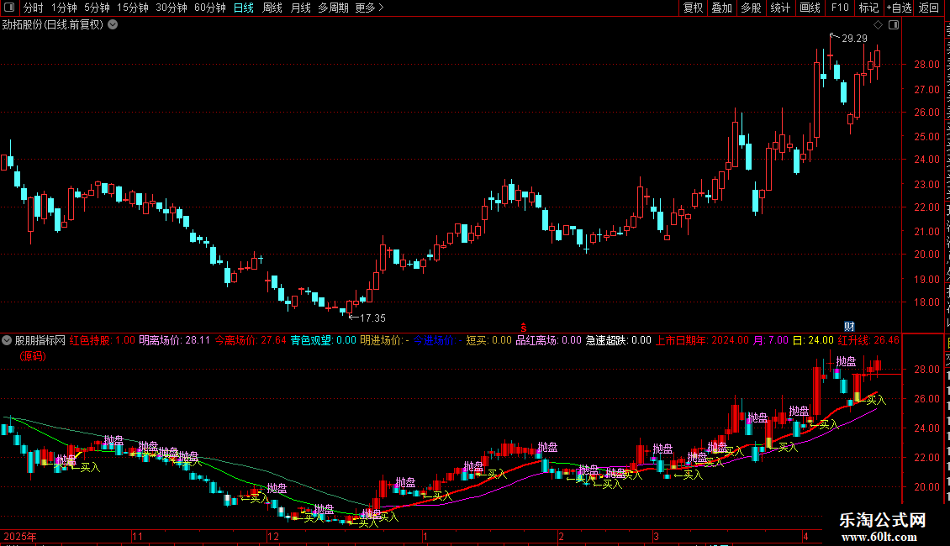950x546 pixels.
Task: Click the 28.00 price axis label in main chart
Action: point(927,64)
